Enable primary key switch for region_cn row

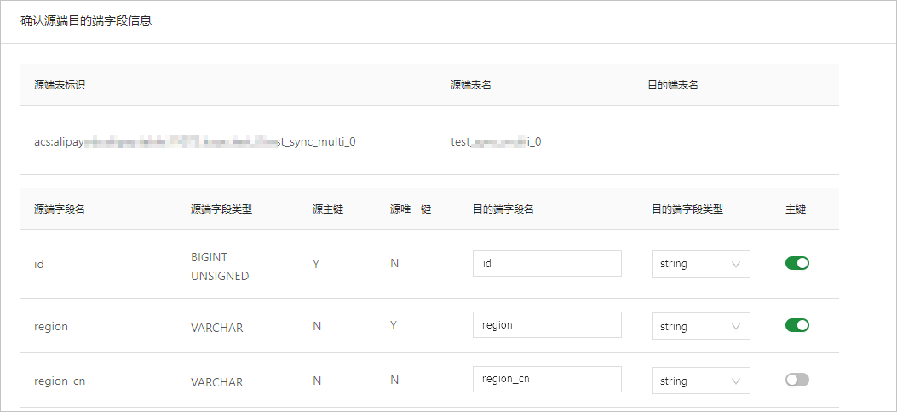(x=796, y=380)
